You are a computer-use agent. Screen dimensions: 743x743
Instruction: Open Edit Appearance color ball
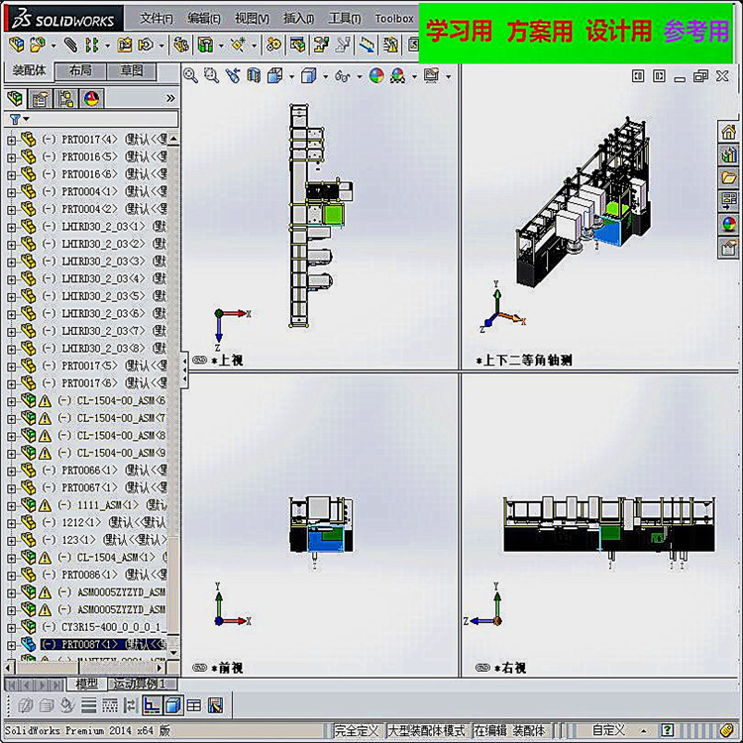click(x=376, y=76)
